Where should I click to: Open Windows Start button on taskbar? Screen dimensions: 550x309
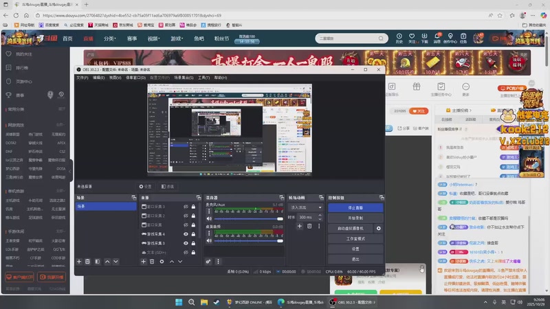pos(179,302)
